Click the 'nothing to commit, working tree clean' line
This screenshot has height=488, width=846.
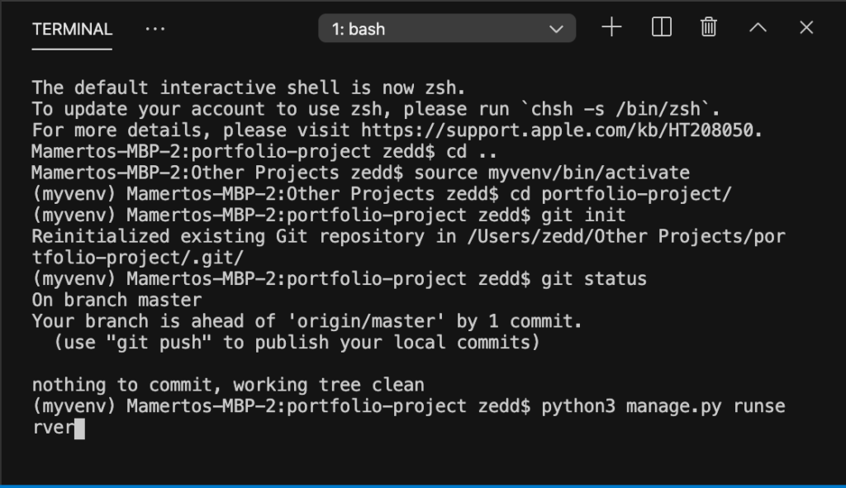tap(228, 385)
